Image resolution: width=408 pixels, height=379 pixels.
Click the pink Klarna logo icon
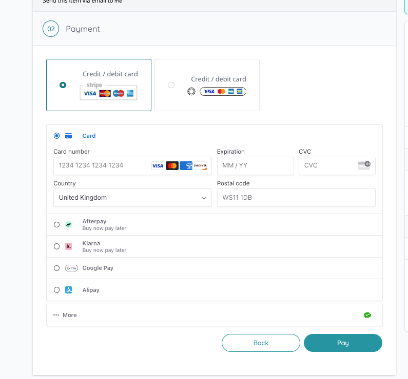point(68,246)
